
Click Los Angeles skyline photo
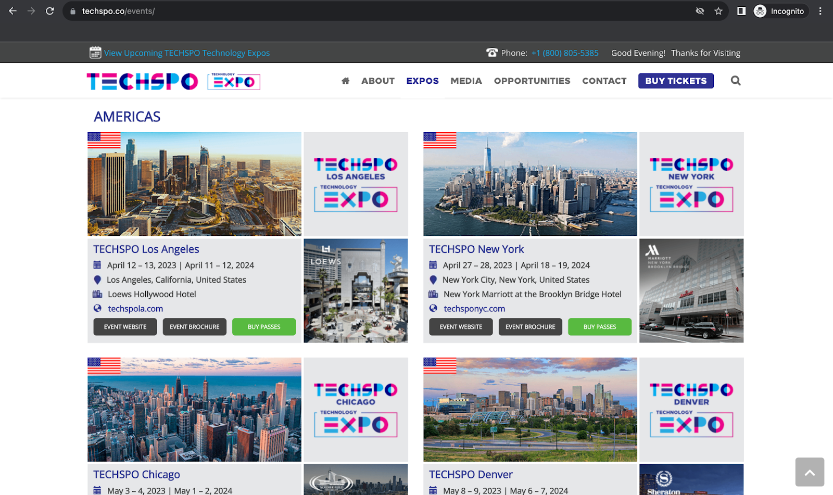coord(194,184)
